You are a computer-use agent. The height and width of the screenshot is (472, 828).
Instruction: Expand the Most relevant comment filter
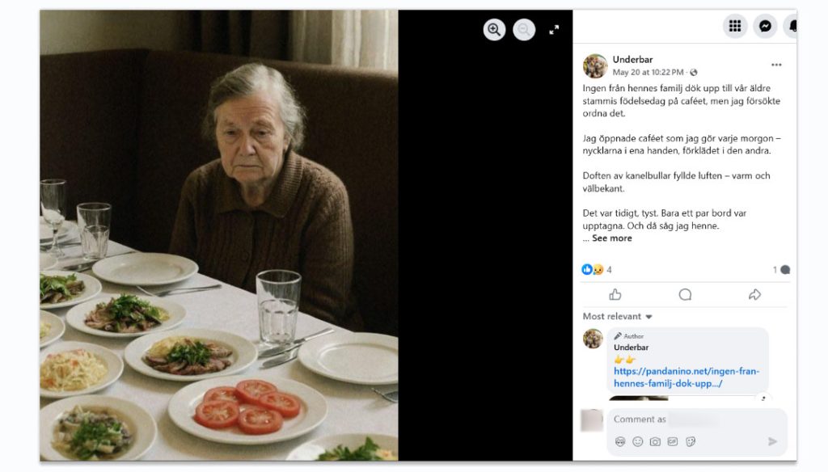618,317
